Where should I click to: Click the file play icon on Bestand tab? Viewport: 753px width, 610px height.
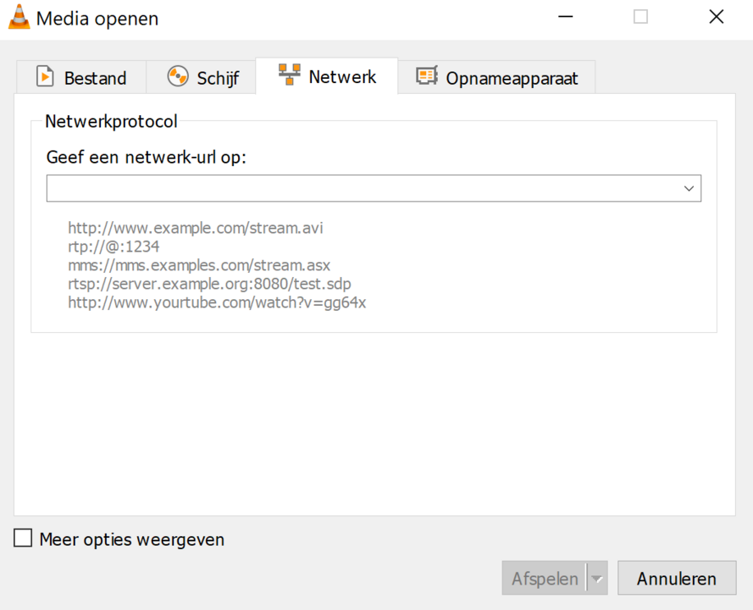coord(44,77)
